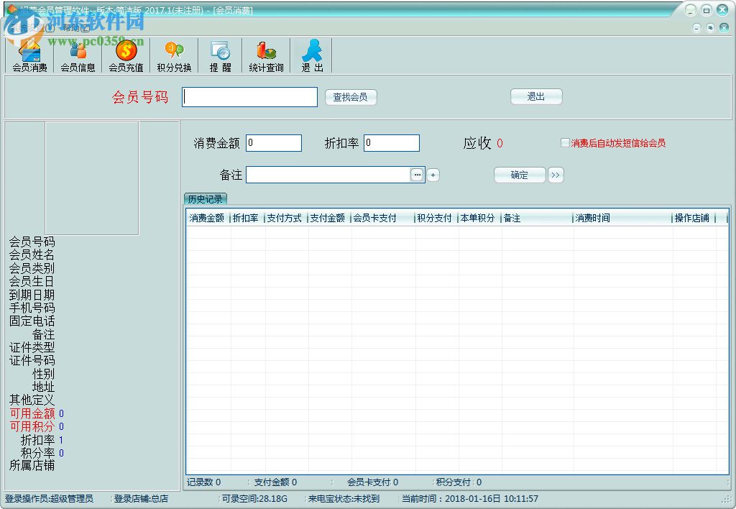736x509 pixels.
Task: Click the 退出 exit toolbar icon
Action: pos(312,55)
